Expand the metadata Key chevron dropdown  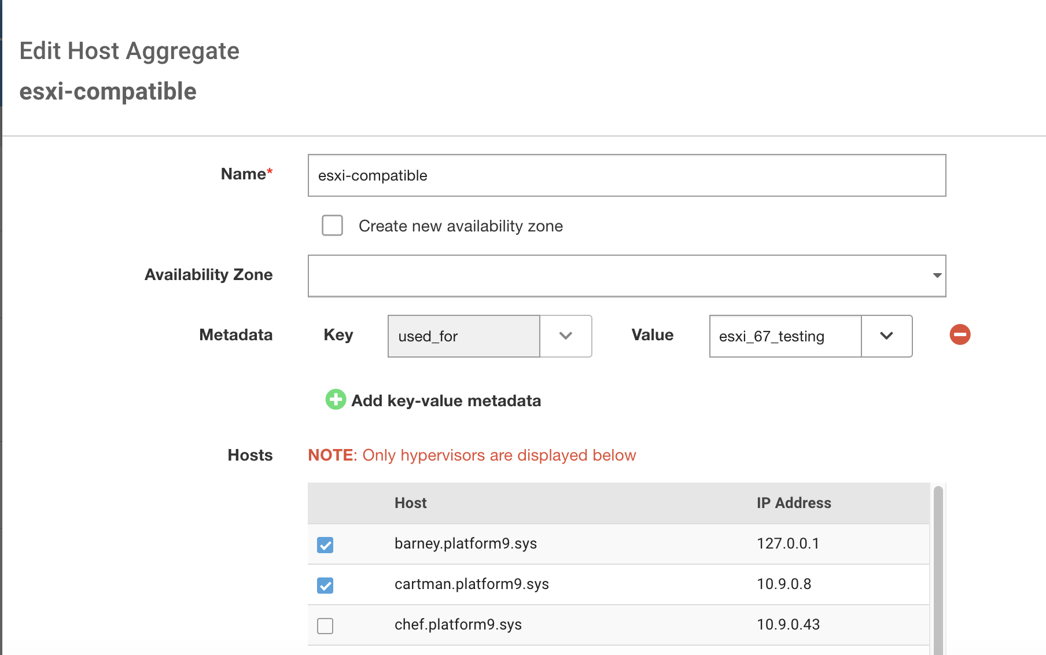click(565, 336)
